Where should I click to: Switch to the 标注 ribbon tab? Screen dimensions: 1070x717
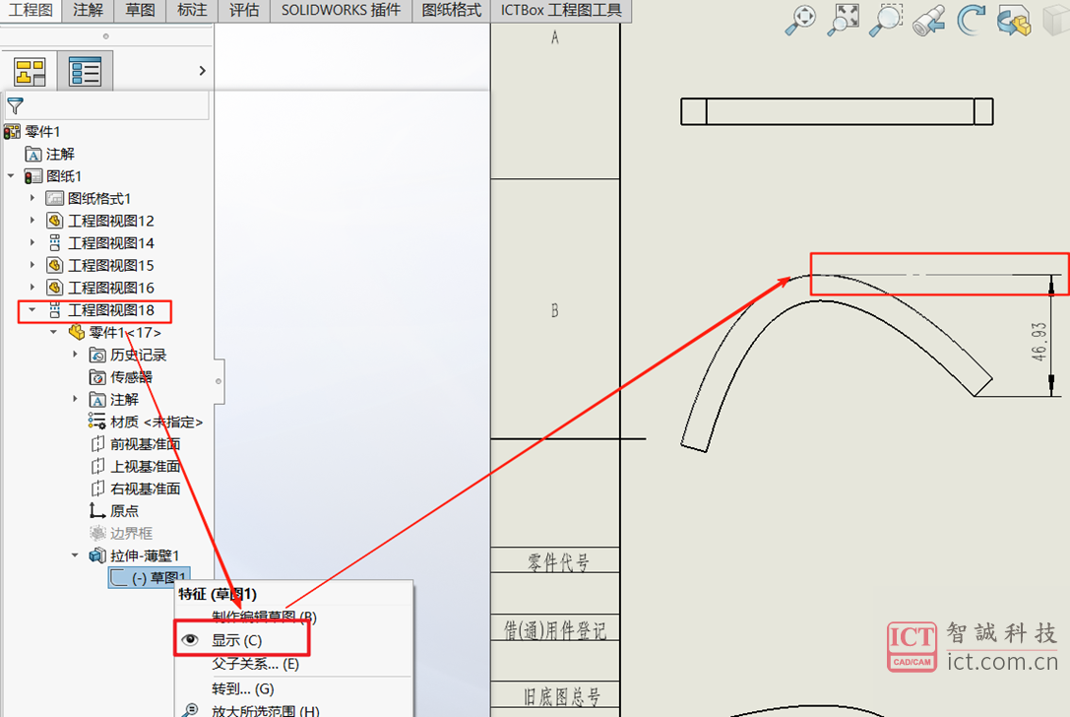coord(192,11)
